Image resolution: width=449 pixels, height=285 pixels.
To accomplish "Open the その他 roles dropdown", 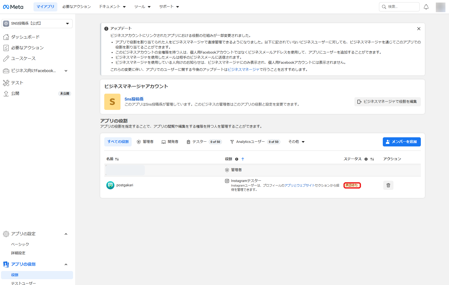I will pos(296,142).
